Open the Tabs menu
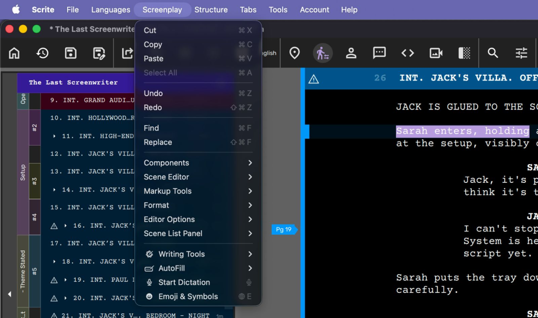Image resolution: width=538 pixels, height=318 pixels. click(x=248, y=9)
